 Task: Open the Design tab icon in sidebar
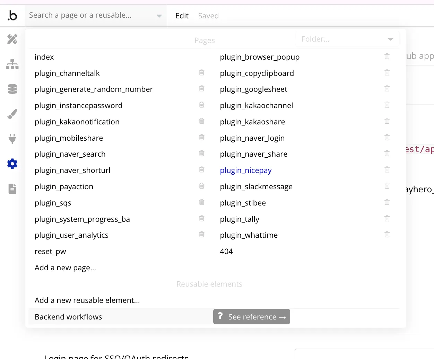coord(12,39)
